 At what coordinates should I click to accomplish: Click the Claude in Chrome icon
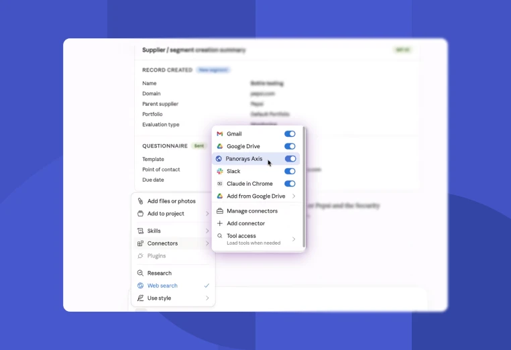click(220, 184)
